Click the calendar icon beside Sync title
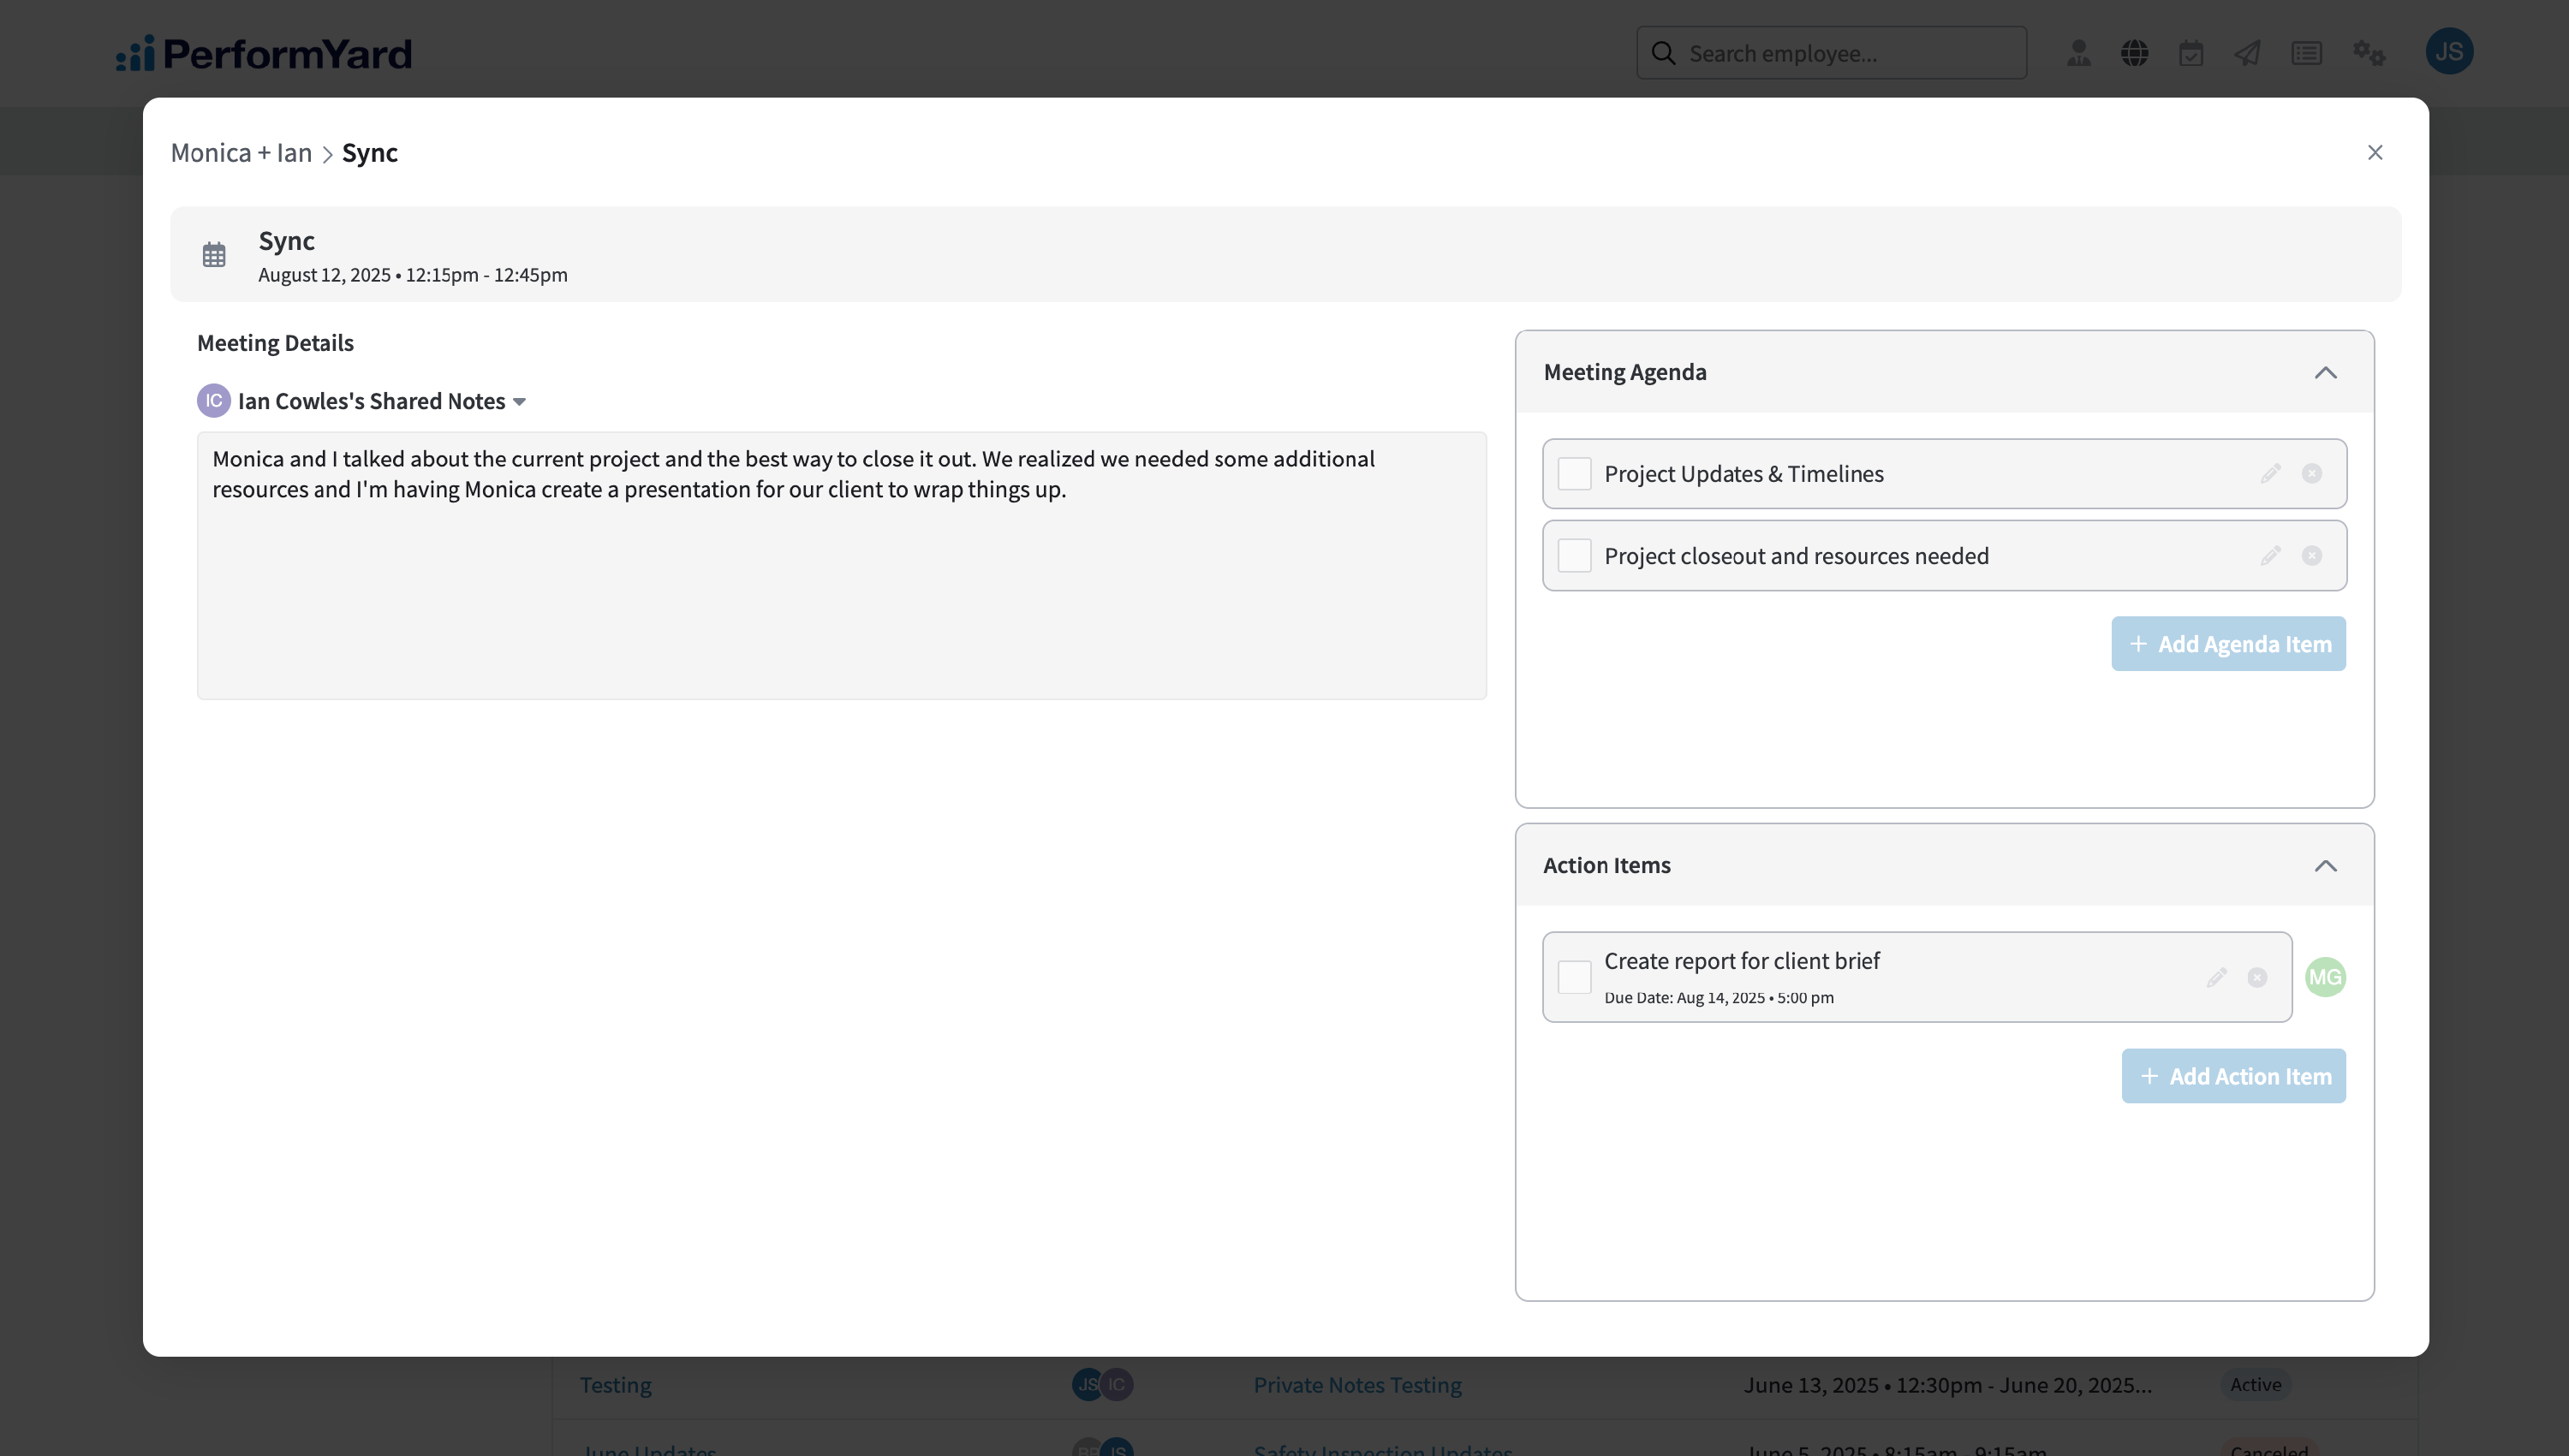 pos(214,255)
